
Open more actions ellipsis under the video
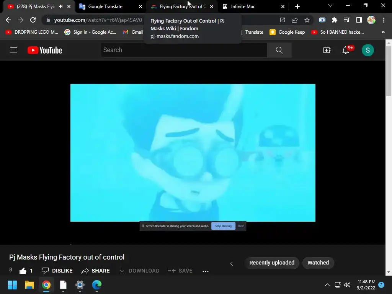[x=206, y=271]
